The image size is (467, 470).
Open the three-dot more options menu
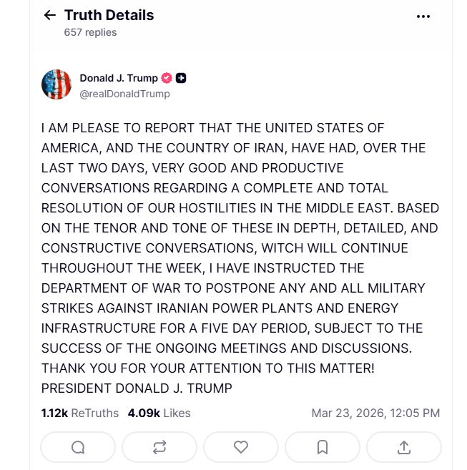[423, 16]
